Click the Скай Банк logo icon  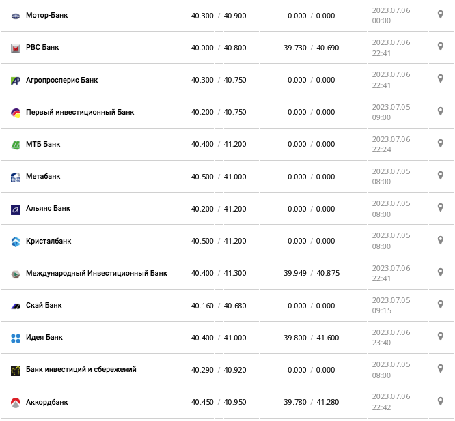(x=16, y=306)
